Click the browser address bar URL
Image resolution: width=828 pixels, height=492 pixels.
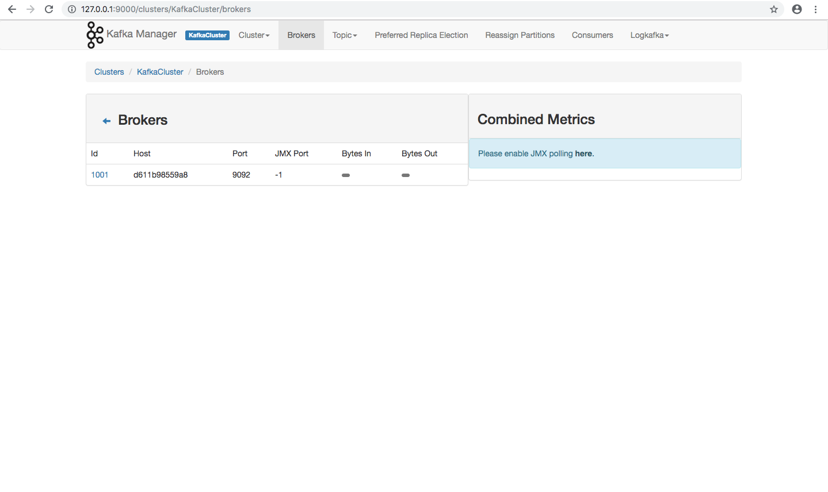(166, 9)
